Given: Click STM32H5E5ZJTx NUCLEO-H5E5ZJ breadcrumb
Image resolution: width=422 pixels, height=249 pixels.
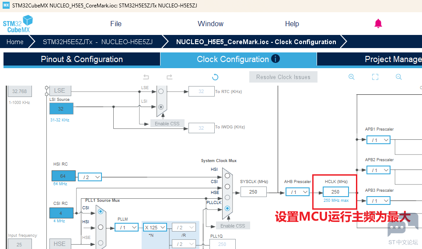Looking at the screenshot, I should point(98,41).
